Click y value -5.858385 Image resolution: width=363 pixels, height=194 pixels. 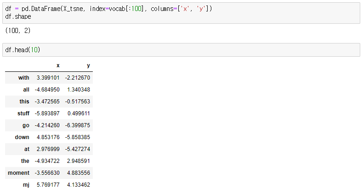click(x=78, y=137)
